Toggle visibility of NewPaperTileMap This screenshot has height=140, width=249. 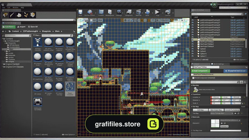point(193,39)
